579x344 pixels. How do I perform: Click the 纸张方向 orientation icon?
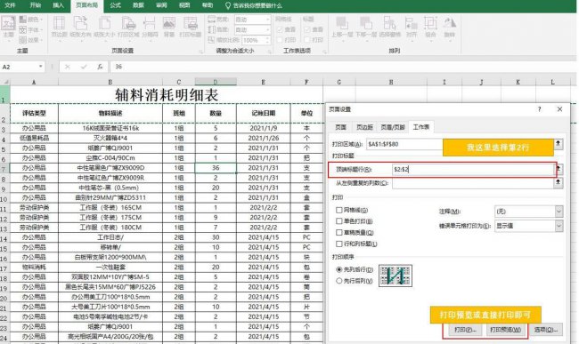click(80, 27)
